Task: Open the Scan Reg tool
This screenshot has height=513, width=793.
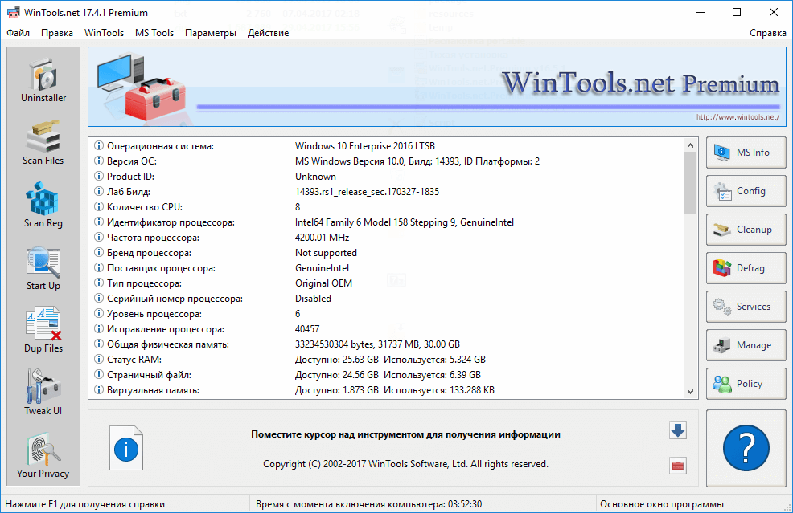Action: (x=43, y=206)
